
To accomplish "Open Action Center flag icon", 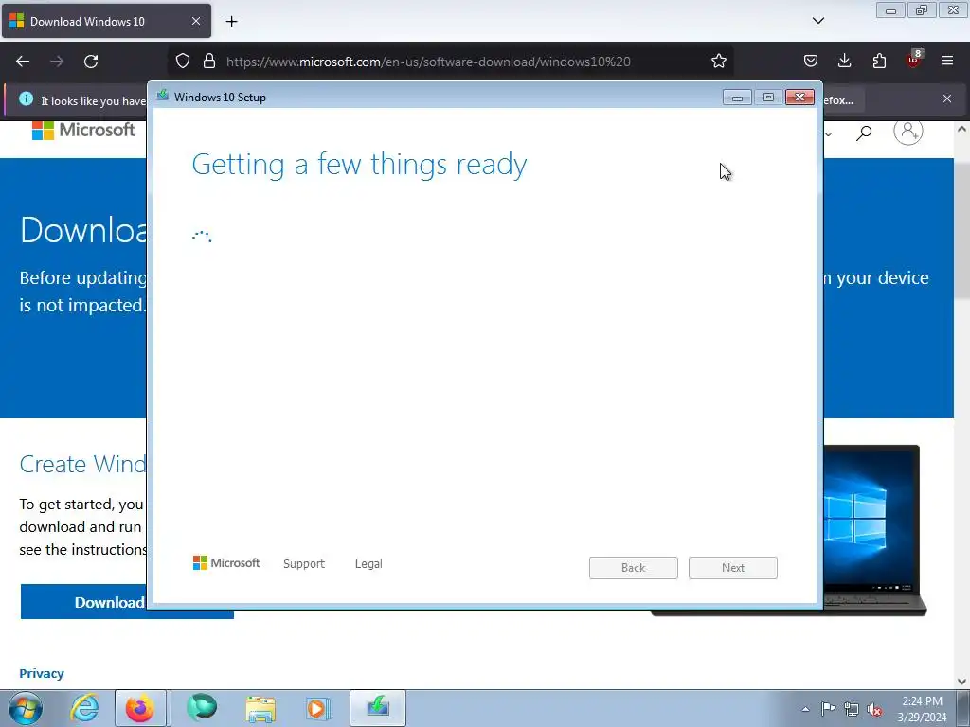I will (x=828, y=709).
